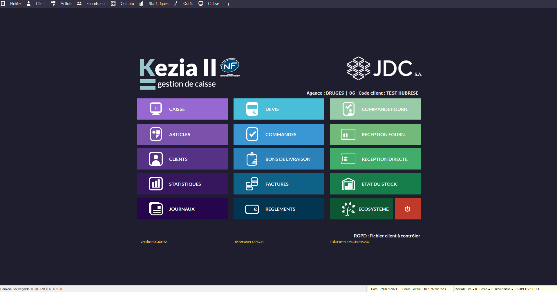The width and height of the screenshot is (557, 292).
Task: Open the ECOSYSTEME label
Action: [x=374, y=209]
